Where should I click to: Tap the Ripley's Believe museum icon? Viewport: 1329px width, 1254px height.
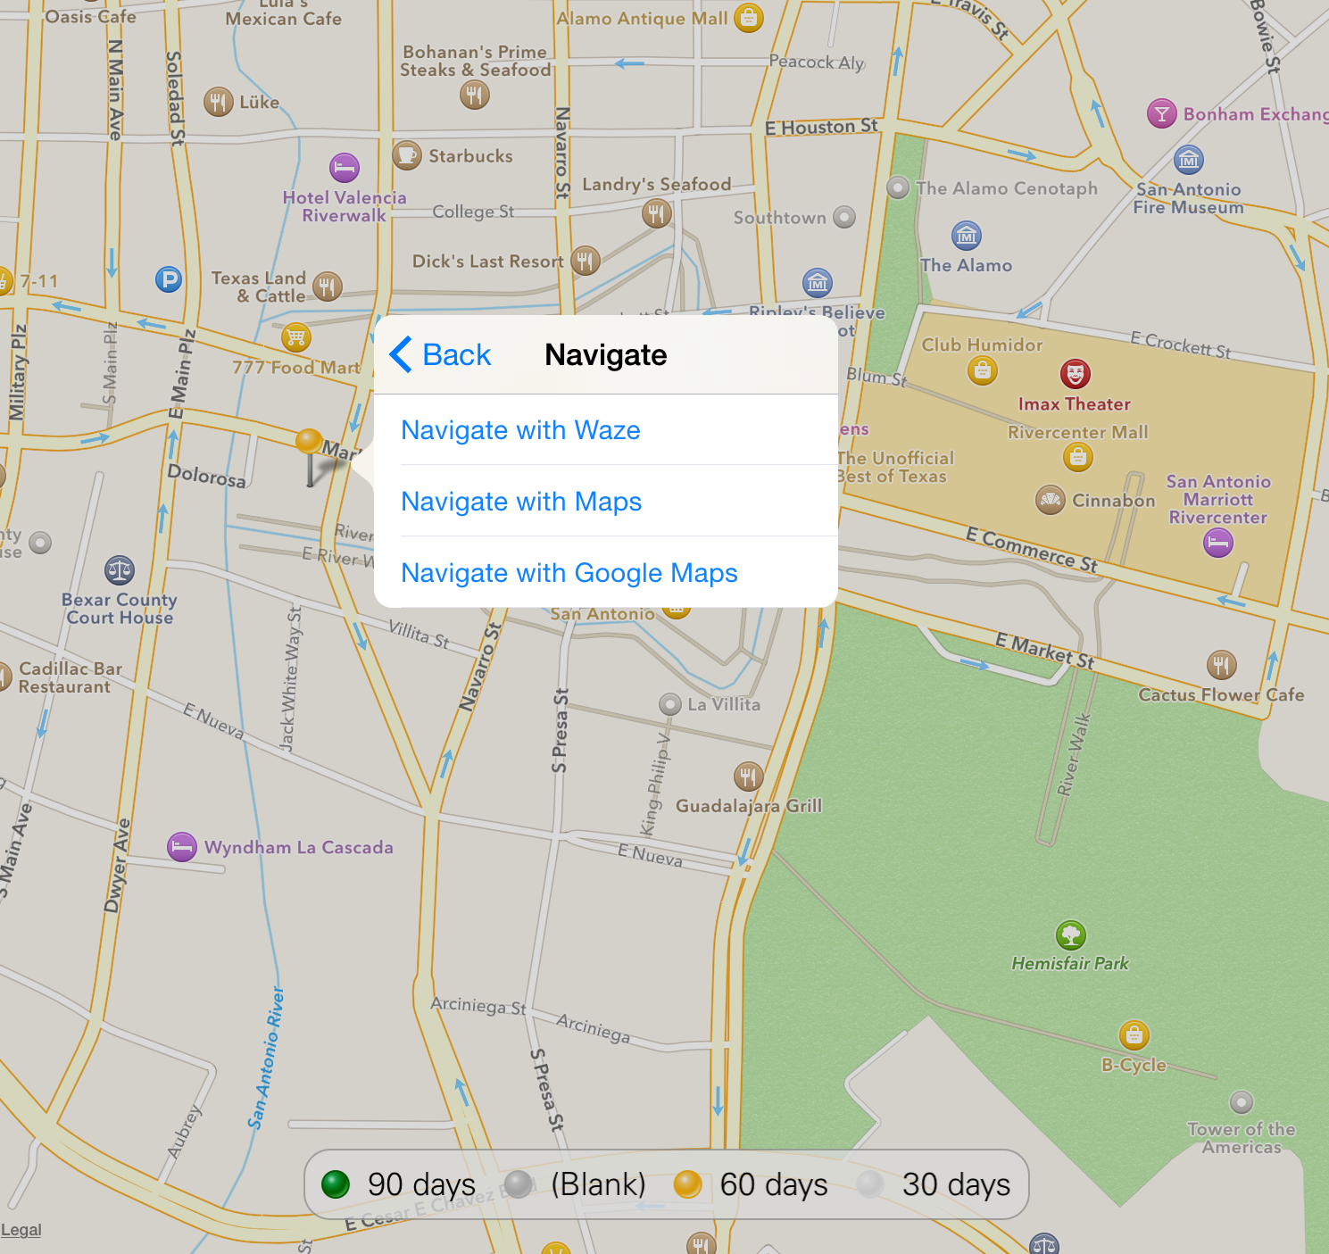pos(818,283)
